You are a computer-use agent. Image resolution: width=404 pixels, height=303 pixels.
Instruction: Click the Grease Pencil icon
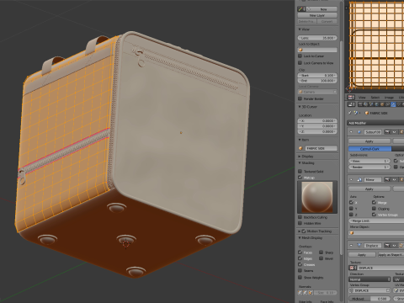tap(301, 9)
